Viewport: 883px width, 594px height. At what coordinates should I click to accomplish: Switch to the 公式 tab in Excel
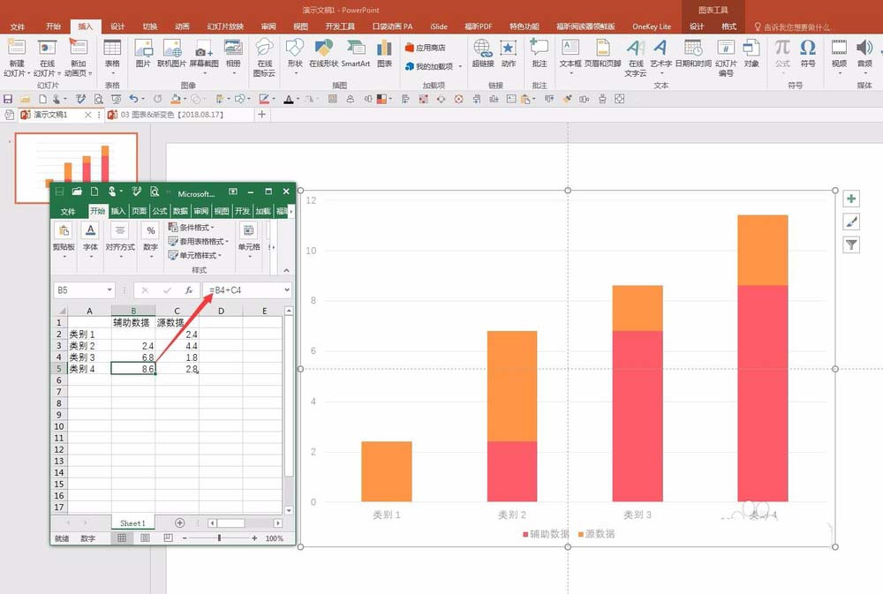point(160,211)
